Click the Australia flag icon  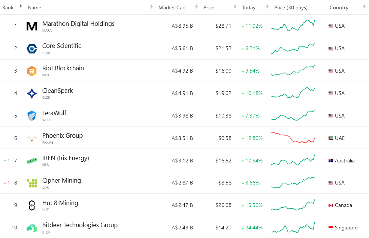[331, 161]
